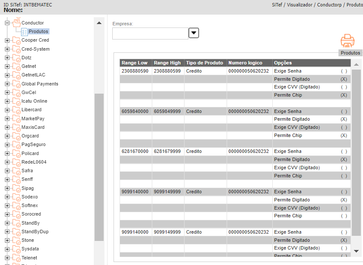Click the Libercard folder icon
Screen dimensions: 363x265
click(16, 110)
